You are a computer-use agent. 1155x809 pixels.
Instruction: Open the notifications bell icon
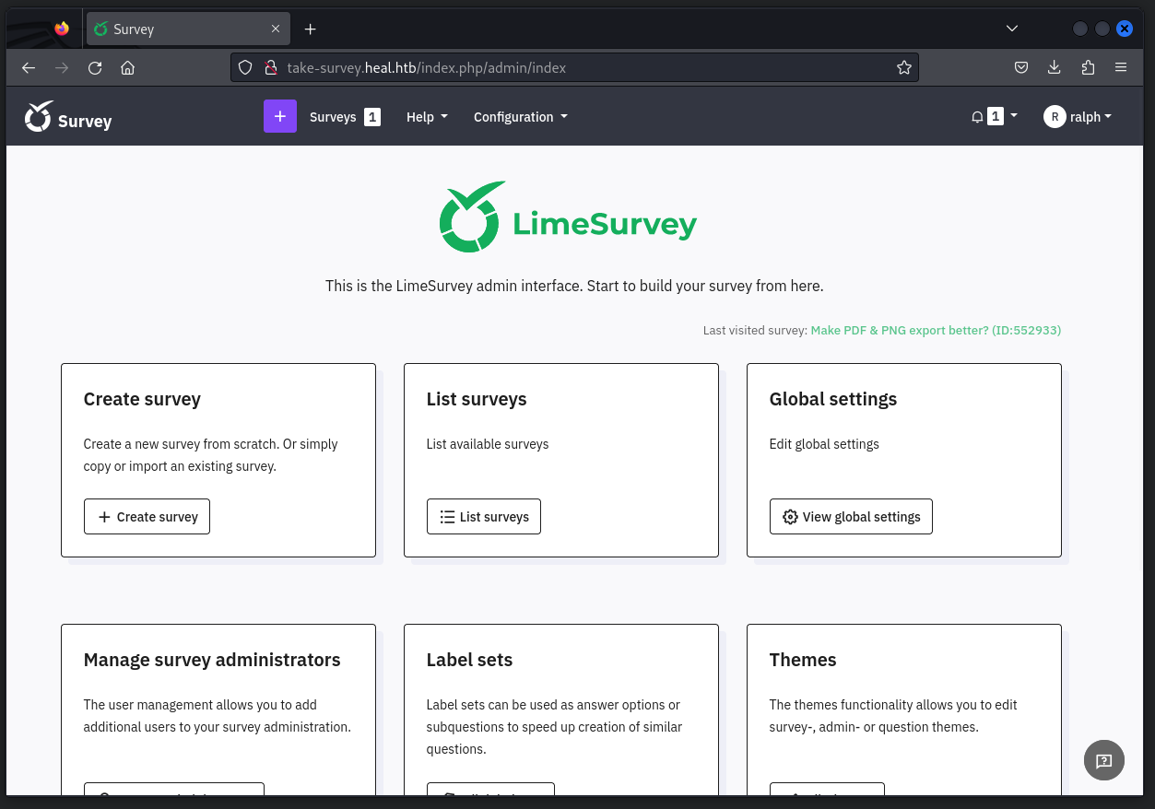click(977, 117)
